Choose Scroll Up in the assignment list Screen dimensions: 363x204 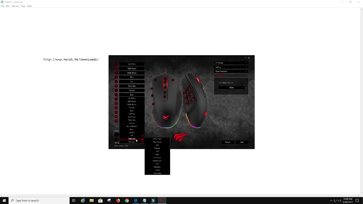pos(132,114)
